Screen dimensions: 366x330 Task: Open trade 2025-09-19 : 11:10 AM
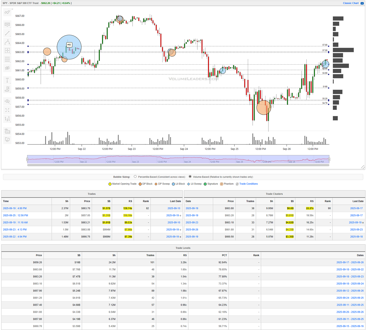point(15,222)
